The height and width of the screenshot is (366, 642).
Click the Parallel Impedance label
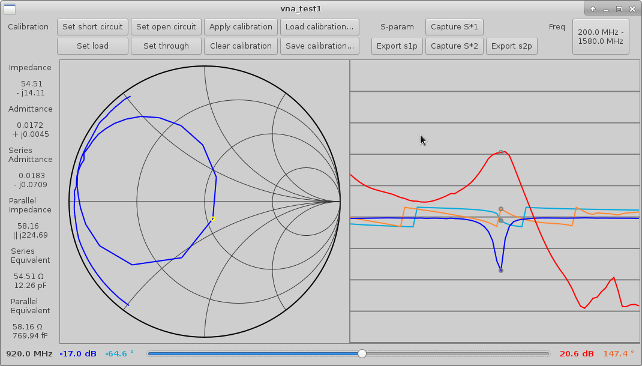(x=30, y=205)
